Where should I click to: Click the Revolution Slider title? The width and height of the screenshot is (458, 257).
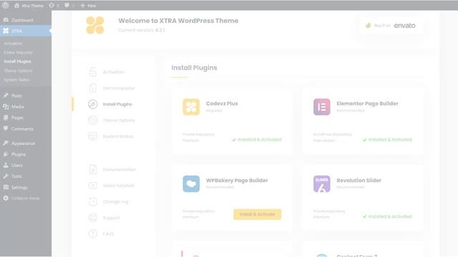click(x=359, y=181)
